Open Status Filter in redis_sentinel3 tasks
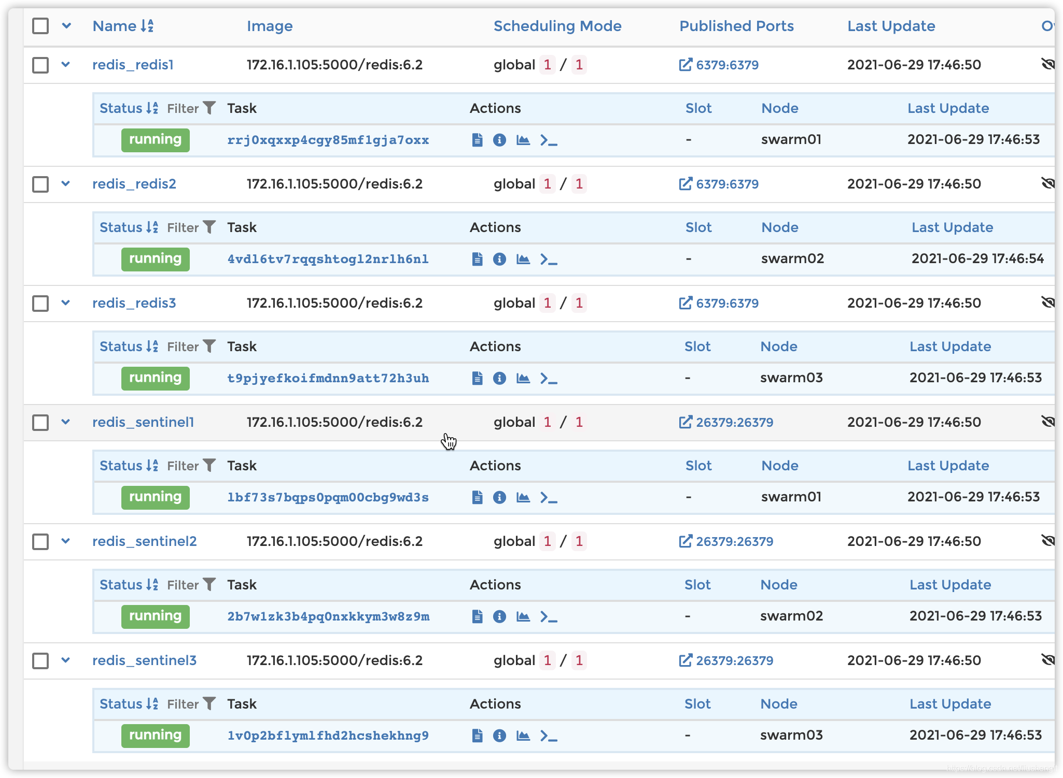This screenshot has width=1063, height=778. 191,704
